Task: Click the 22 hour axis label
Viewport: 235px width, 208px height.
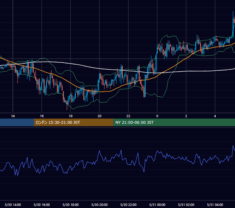Action: [x=128, y=116]
